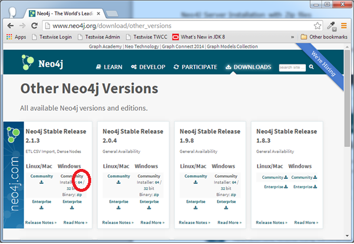Click the Neo4j logo in the header
This screenshot has height=244, width=354.
click(42, 62)
